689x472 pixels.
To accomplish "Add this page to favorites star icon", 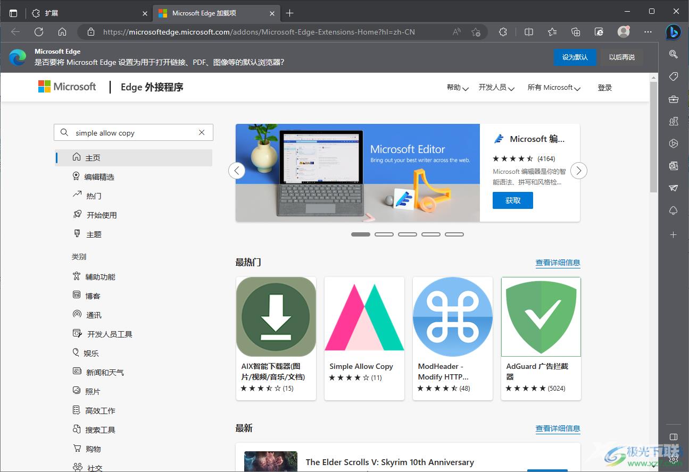I will pos(476,32).
